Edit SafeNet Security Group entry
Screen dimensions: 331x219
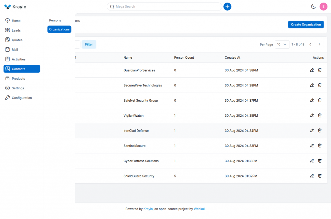click(312, 100)
